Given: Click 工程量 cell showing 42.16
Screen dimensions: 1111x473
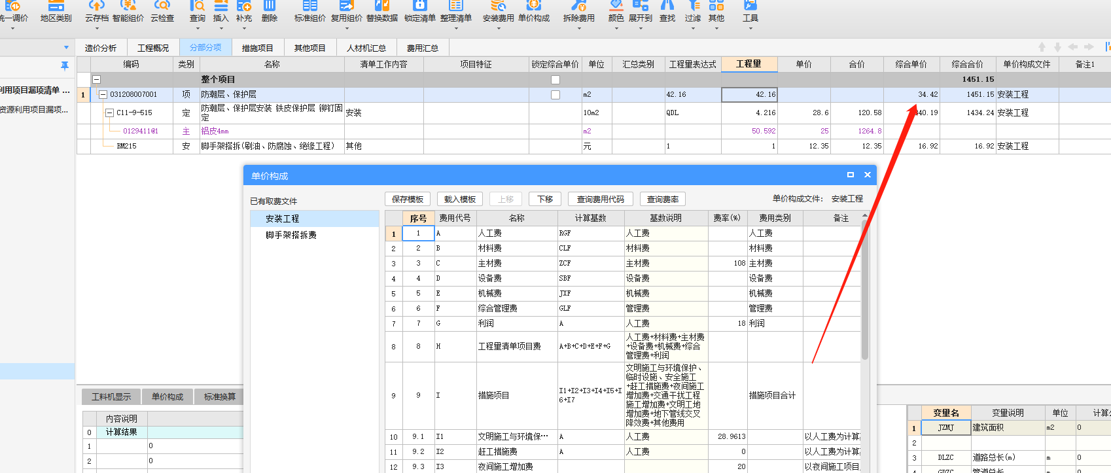Looking at the screenshot, I should (x=749, y=95).
